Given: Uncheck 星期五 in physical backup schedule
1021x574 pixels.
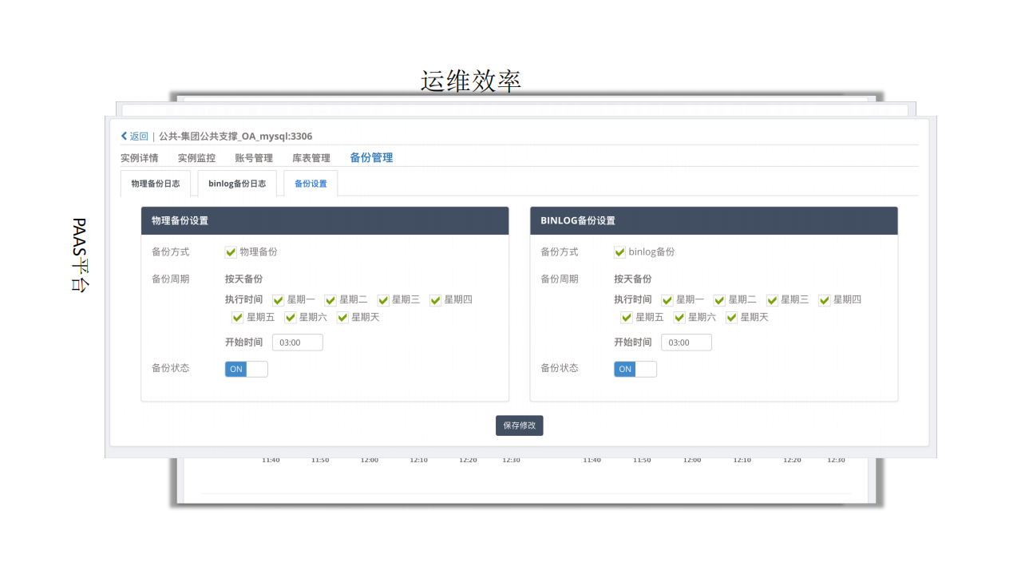Looking at the screenshot, I should pos(237,317).
